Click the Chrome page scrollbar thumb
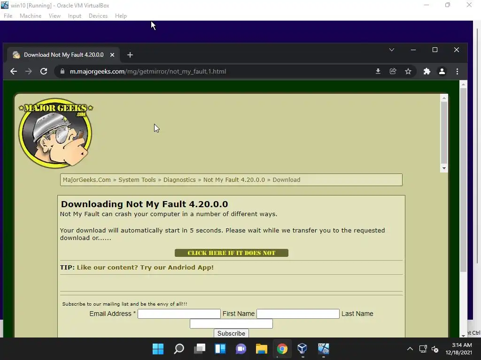Image resolution: width=481 pixels, height=360 pixels. 463,180
